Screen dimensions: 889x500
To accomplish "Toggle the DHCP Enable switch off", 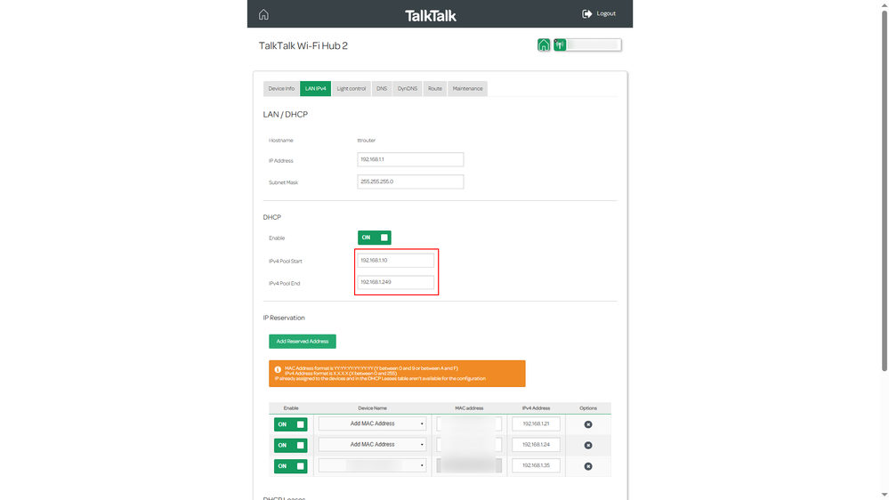I will (x=374, y=238).
